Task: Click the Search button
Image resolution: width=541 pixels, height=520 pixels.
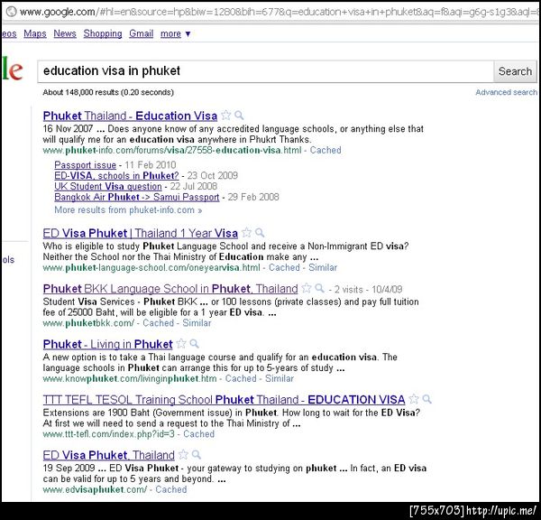Action: click(515, 71)
